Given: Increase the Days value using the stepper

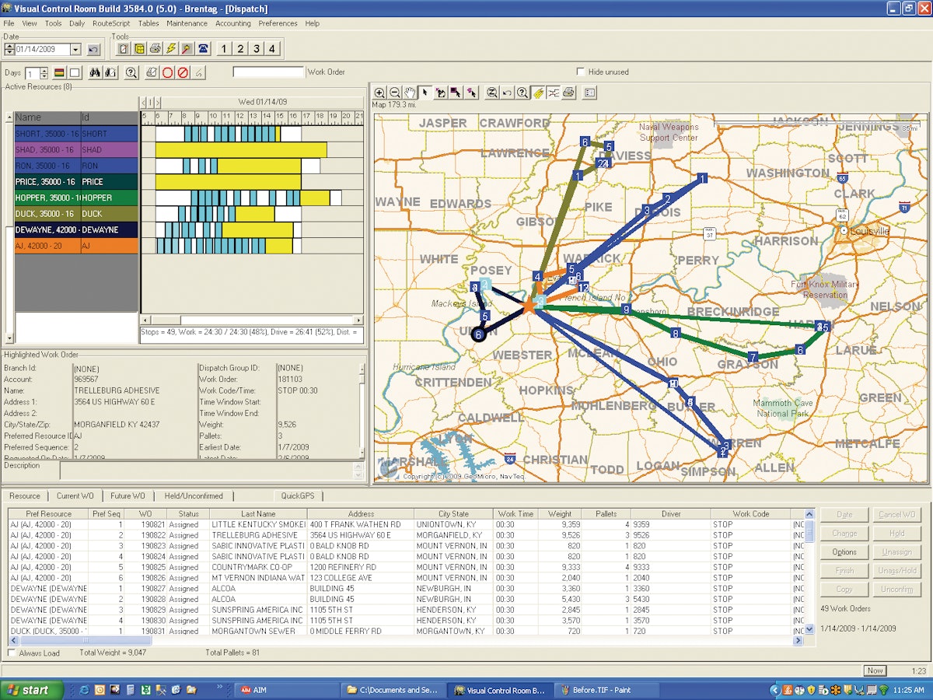Looking at the screenshot, I should (x=44, y=68).
